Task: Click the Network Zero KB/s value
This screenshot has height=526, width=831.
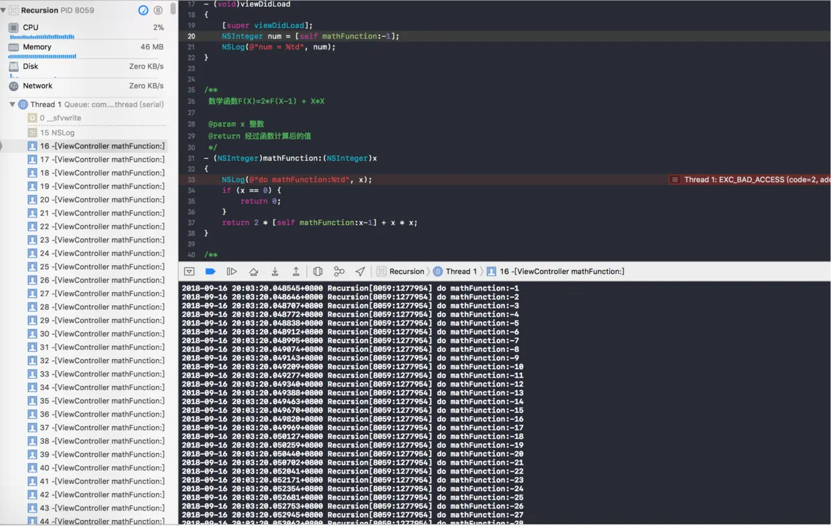Action: 146,86
